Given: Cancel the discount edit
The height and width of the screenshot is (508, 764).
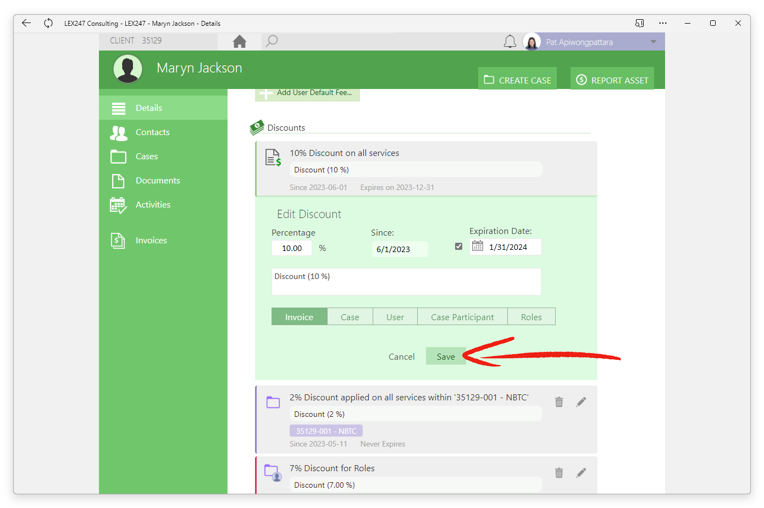Looking at the screenshot, I should click(x=402, y=356).
